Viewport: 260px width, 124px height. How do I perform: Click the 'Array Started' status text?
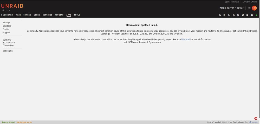tap(9, 122)
